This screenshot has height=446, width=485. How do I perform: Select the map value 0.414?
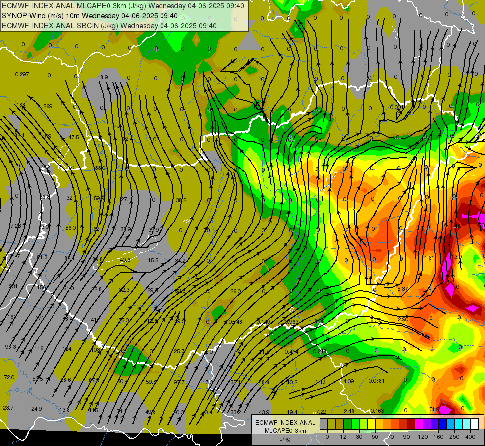click(291, 352)
